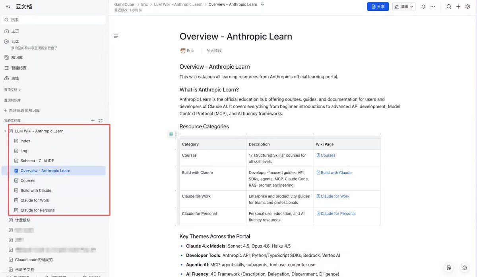The height and width of the screenshot is (277, 477).
Task: Open 云盘 drive in the sidebar
Action: pyautogui.click(x=15, y=41)
